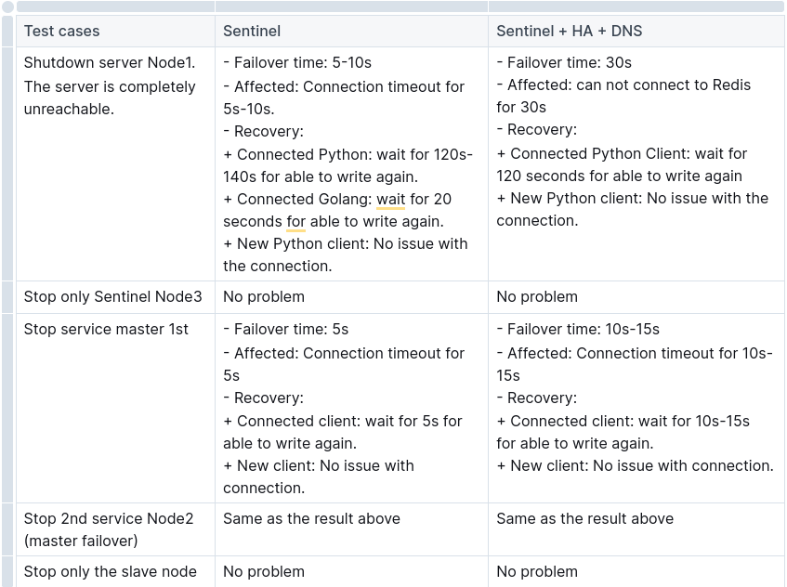Click the 'Test cases' header cell
The width and height of the screenshot is (787, 587).
coord(115,31)
